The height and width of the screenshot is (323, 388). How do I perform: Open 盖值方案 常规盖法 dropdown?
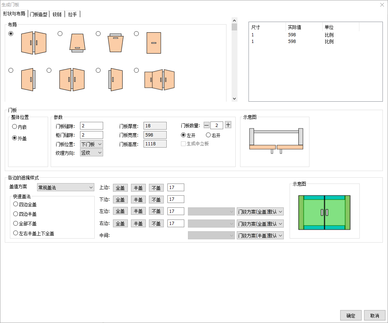[x=66, y=187]
